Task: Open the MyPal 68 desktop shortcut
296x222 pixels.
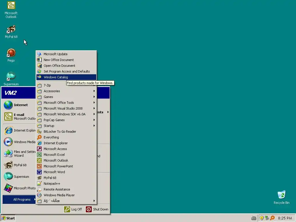Action: pos(11,32)
